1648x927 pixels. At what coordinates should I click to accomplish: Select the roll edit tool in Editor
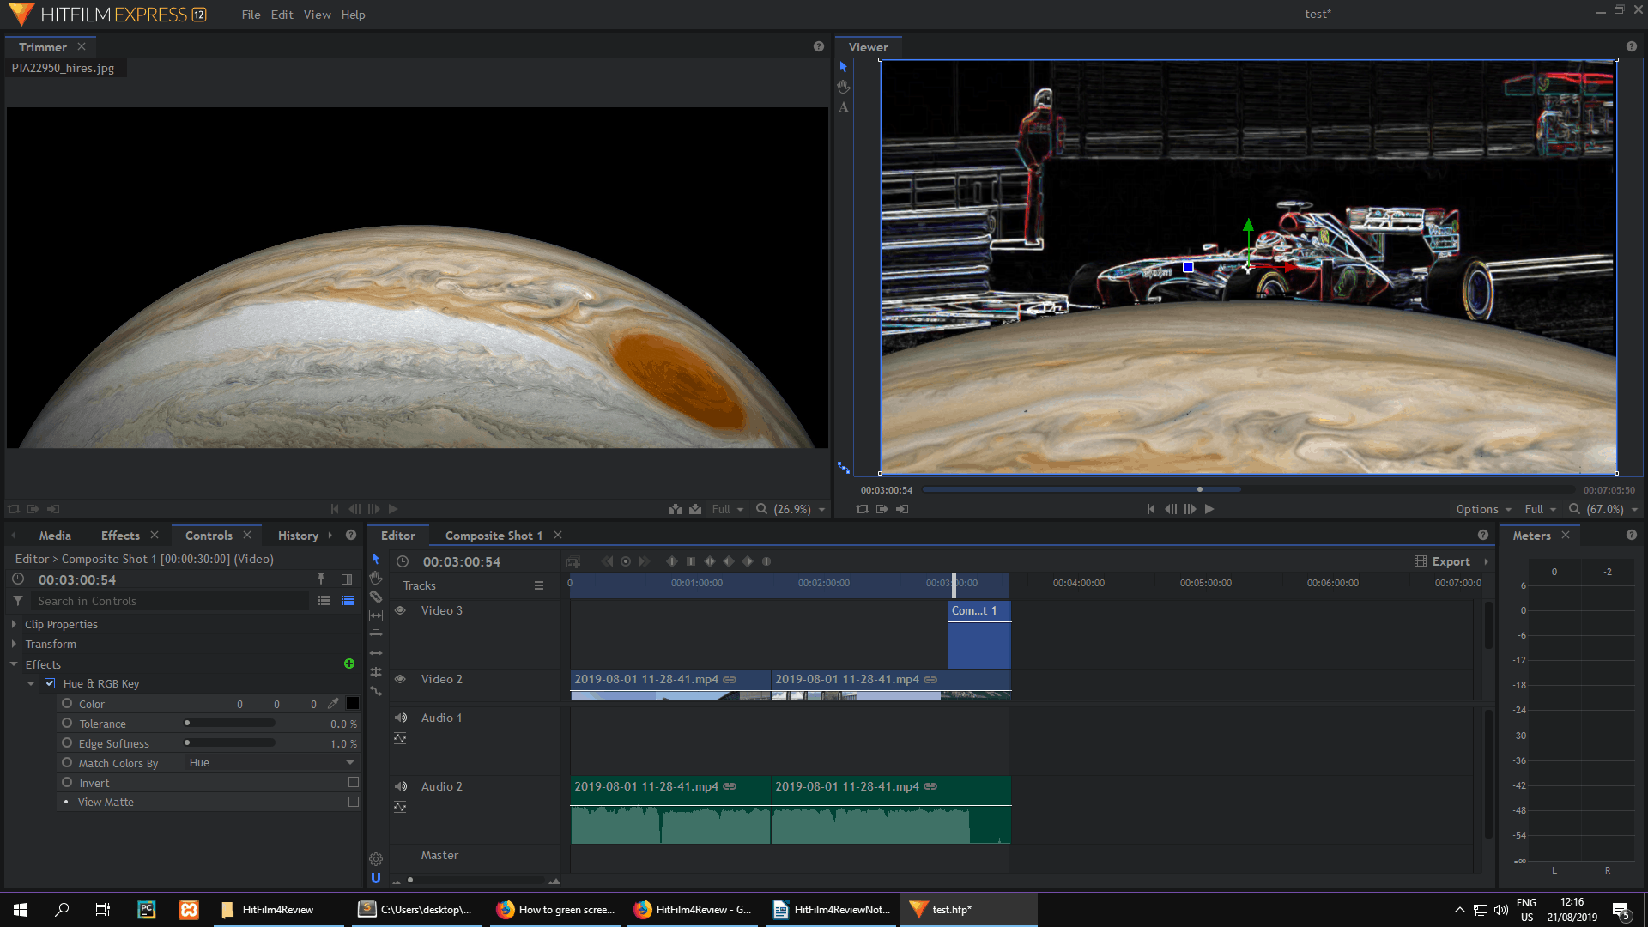(376, 672)
